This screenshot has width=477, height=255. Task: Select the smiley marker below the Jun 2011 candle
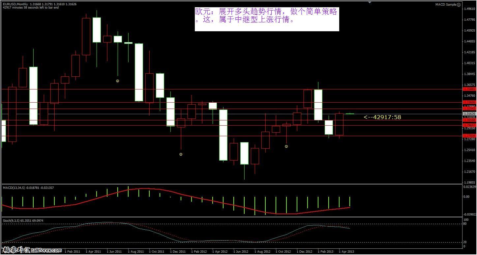pyautogui.click(x=118, y=81)
